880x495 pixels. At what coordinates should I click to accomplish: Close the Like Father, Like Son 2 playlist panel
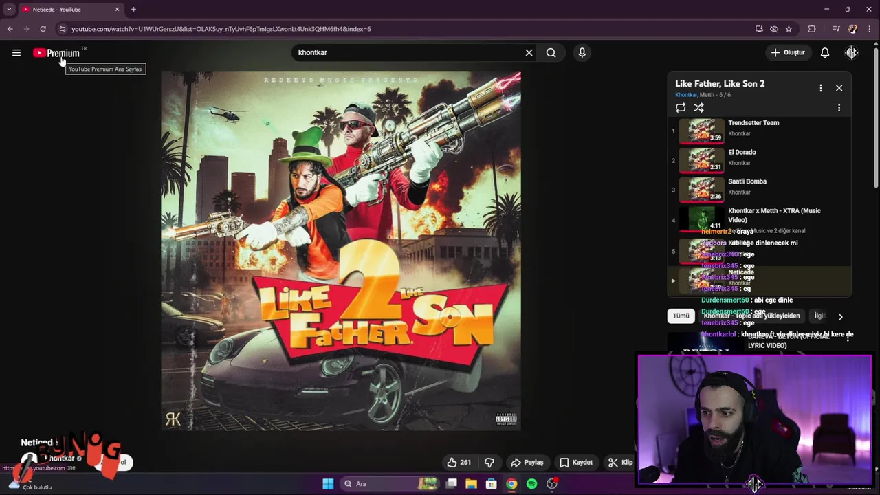pyautogui.click(x=839, y=88)
